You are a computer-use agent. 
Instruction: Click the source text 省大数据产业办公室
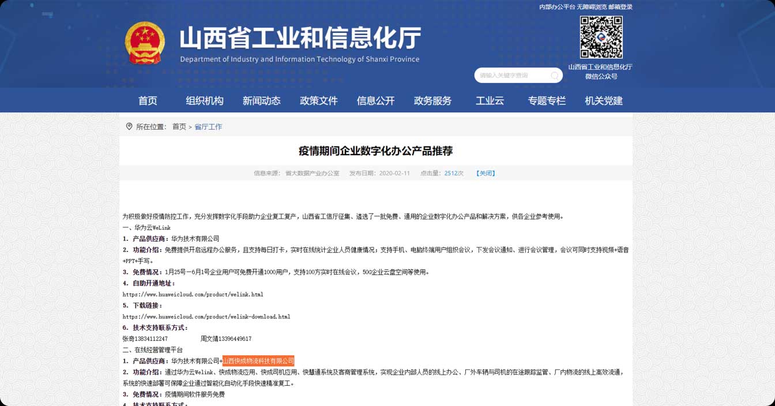coord(312,173)
